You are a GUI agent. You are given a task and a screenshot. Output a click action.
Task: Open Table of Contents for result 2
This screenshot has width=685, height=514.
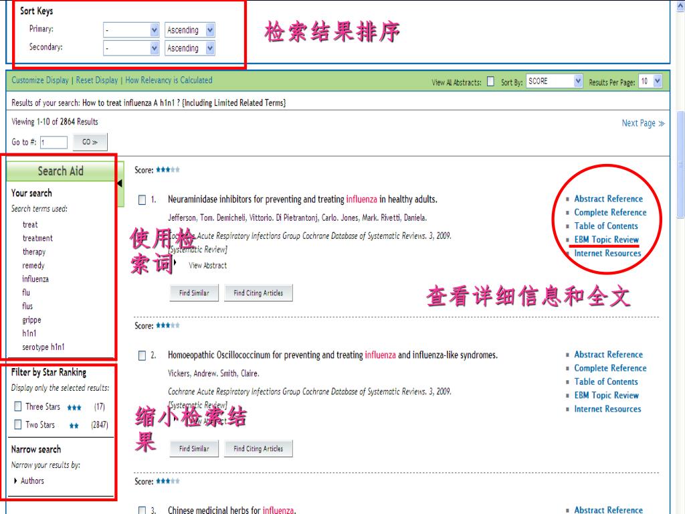click(606, 381)
